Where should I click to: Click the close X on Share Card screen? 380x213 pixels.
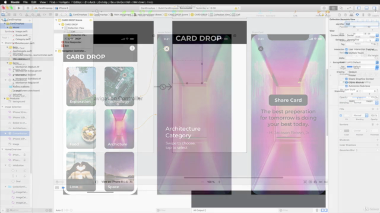261,49
